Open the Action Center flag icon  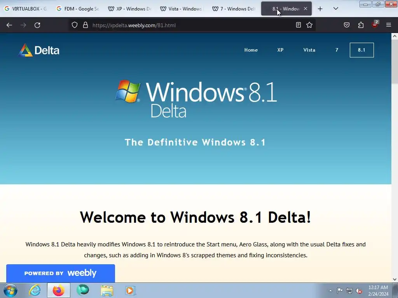click(x=340, y=291)
